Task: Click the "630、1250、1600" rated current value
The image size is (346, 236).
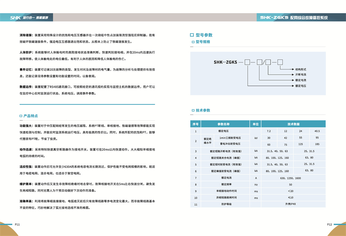Action: [x=290, y=178]
